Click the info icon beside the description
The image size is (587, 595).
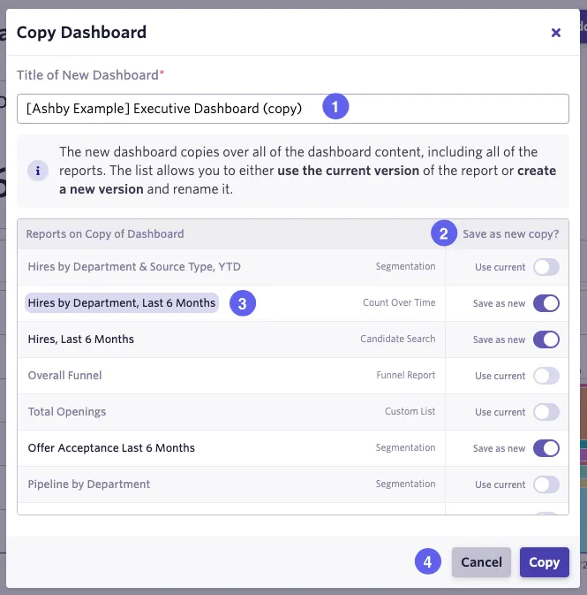[38, 171]
